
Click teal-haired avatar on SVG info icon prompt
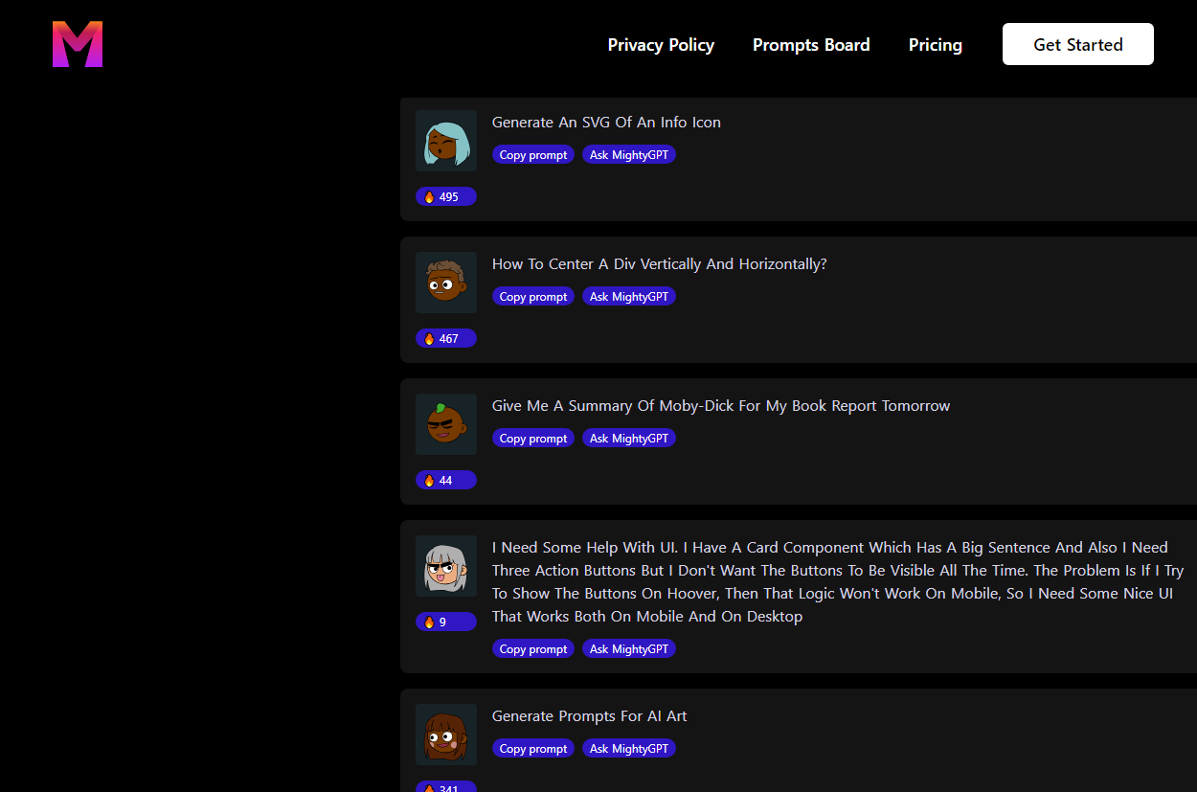pos(446,141)
